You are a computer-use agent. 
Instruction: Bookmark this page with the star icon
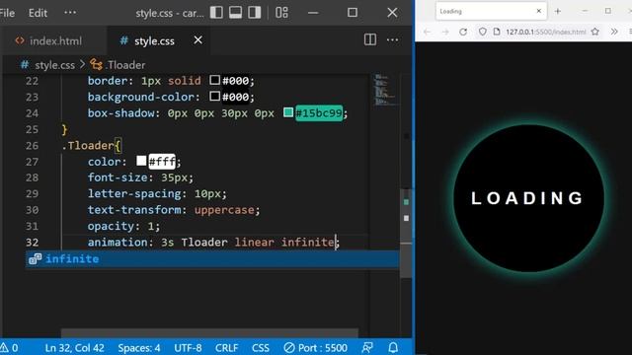pos(594,32)
